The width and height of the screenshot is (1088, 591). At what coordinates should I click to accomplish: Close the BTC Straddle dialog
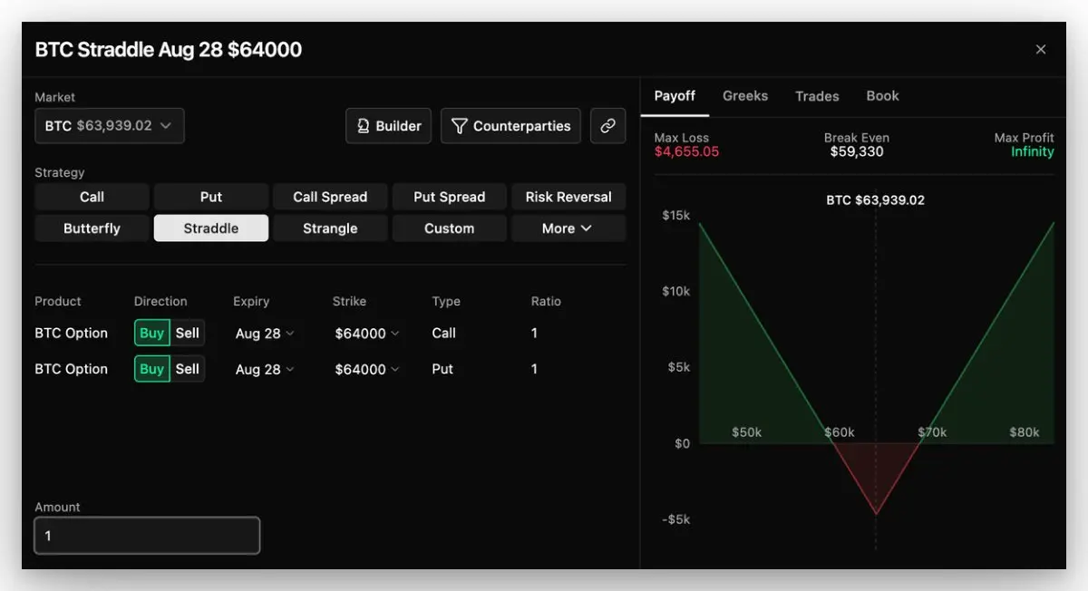tap(1041, 50)
